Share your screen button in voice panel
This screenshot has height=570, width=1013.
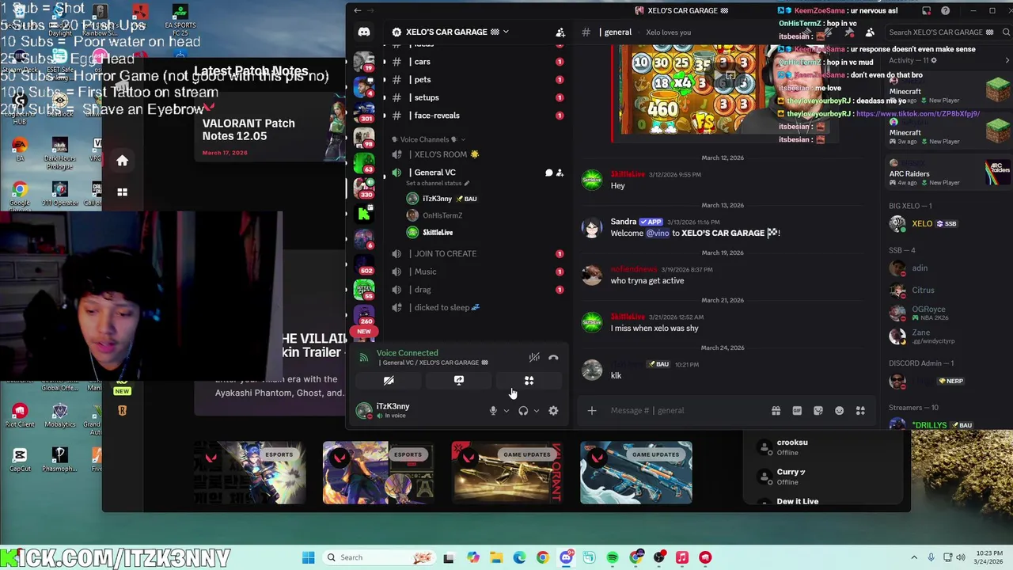(458, 381)
